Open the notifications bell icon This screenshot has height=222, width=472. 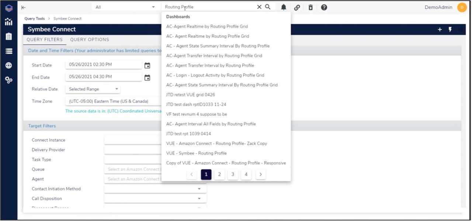pyautogui.click(x=283, y=7)
